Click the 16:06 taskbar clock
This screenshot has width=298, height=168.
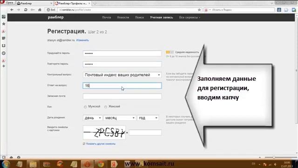(x=287, y=164)
